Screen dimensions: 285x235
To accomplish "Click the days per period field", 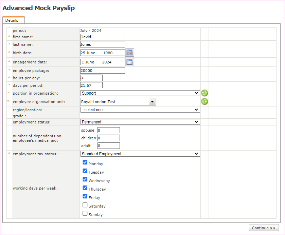I will (x=91, y=85).
